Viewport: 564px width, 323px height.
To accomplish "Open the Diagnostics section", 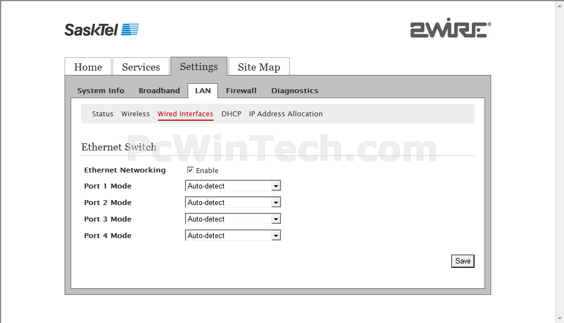I will tap(295, 91).
